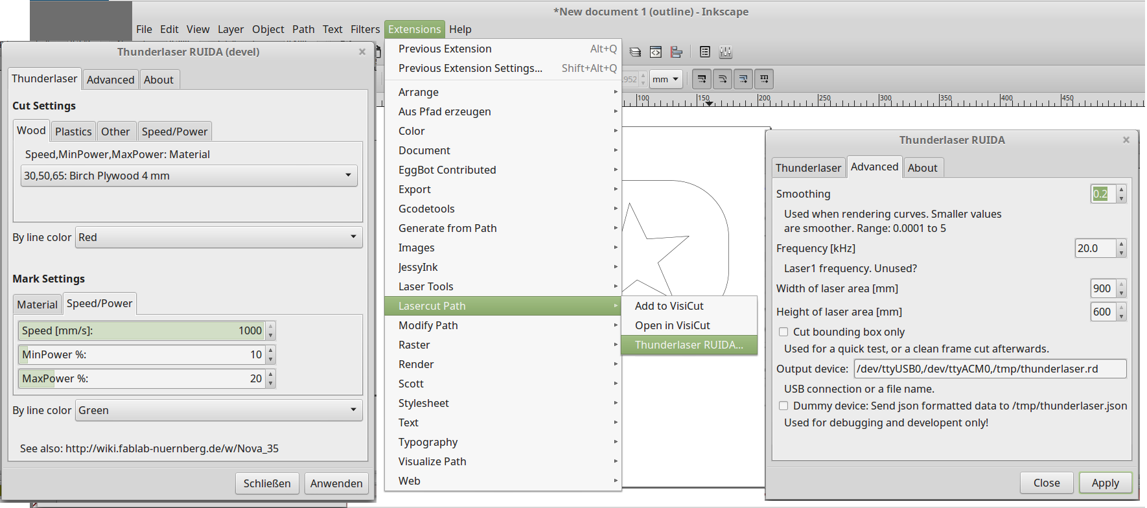Open the Generate from Path submenu
The width and height of the screenshot is (1147, 508).
pyautogui.click(x=503, y=228)
